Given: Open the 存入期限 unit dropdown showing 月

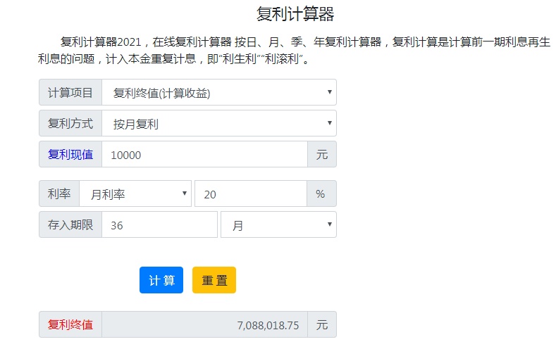Looking at the screenshot, I should (278, 224).
